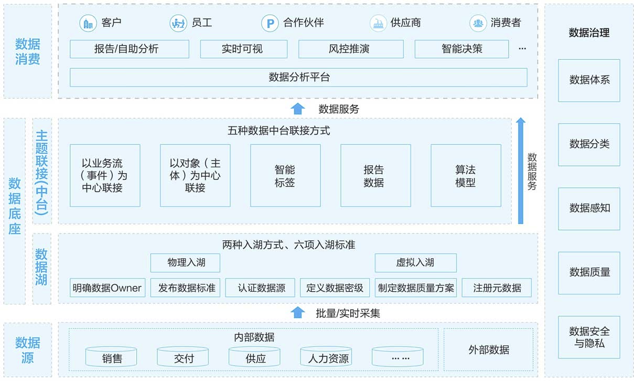Click the 明确数据Owner box
634x381 pixels.
[108, 288]
